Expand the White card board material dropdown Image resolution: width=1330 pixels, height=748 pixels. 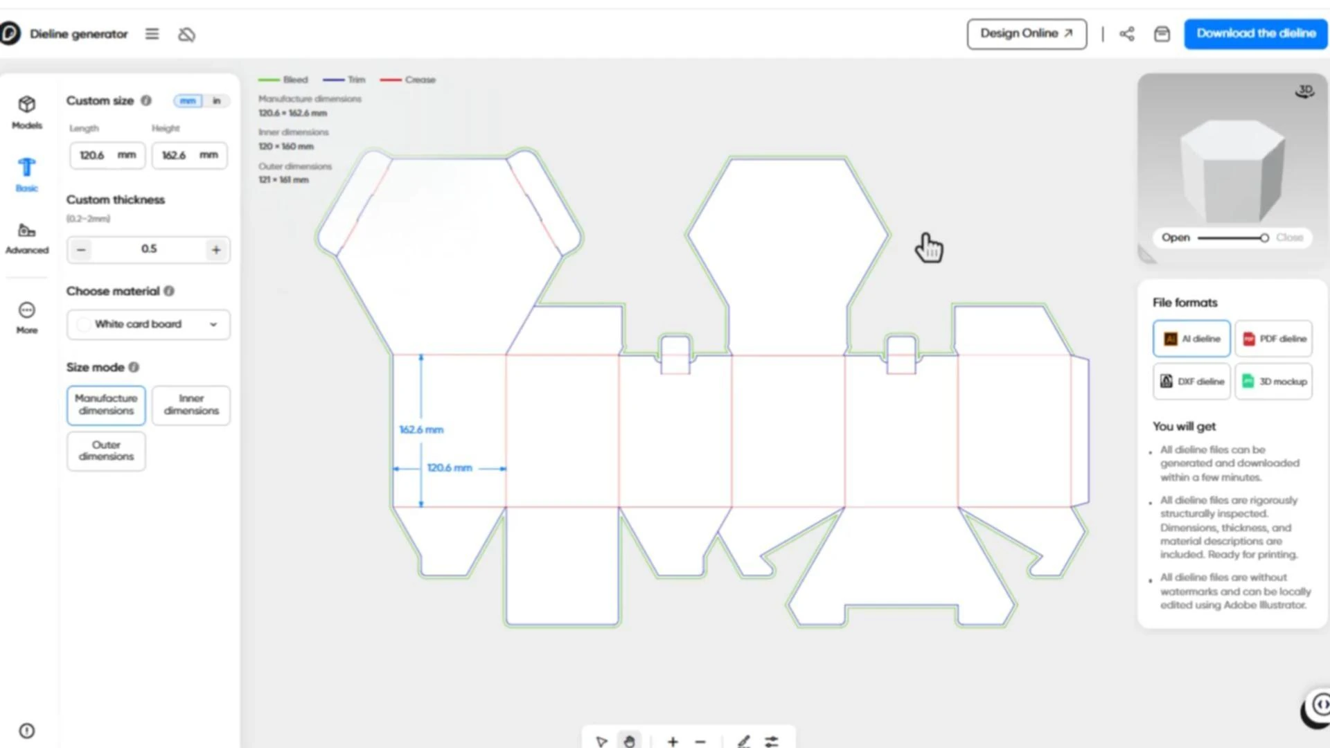(148, 324)
